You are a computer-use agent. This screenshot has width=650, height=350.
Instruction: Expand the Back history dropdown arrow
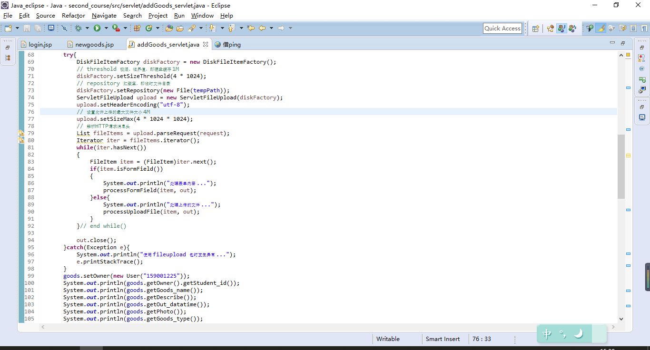tap(271, 28)
